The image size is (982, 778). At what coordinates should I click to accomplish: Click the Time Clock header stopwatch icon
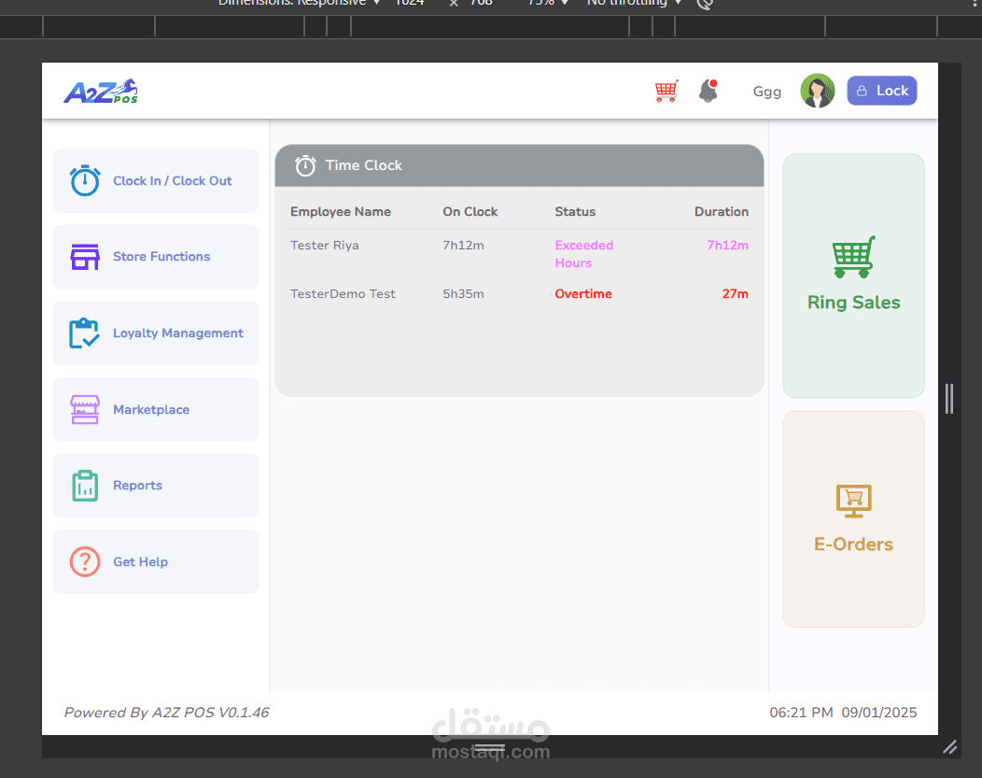click(x=305, y=165)
